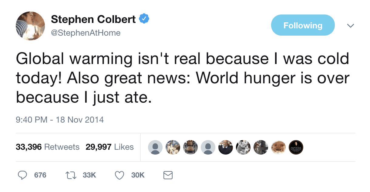
Task: Unfollow by clicking the Following button
Action: pos(303,25)
